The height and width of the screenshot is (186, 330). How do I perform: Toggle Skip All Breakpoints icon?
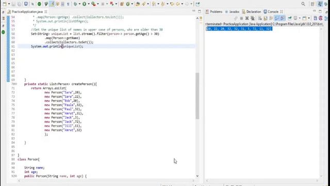click(32, 4)
